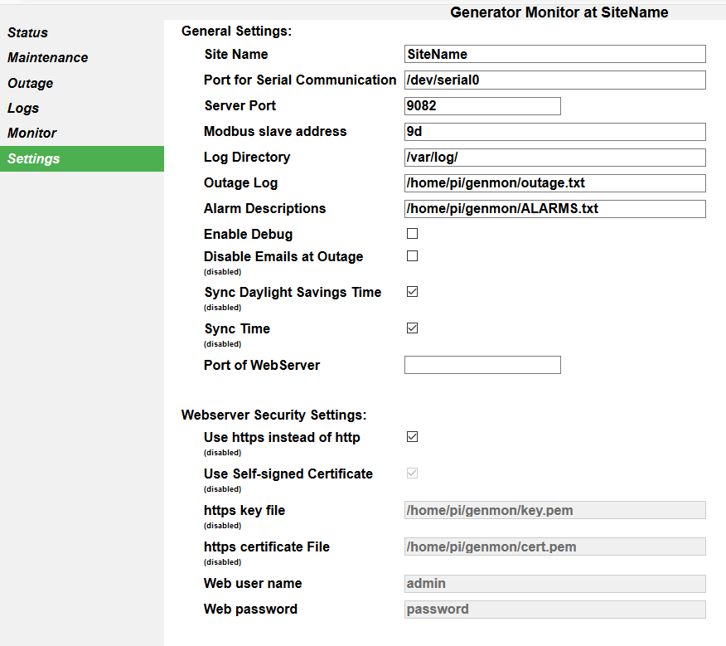
Task: Click the Log Directory label
Action: tap(247, 157)
